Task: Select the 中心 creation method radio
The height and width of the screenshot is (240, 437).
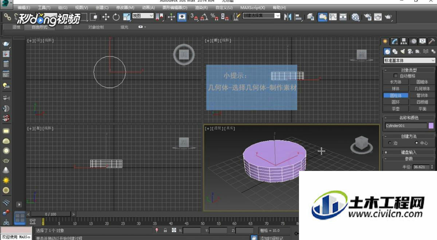Action: 417,143
